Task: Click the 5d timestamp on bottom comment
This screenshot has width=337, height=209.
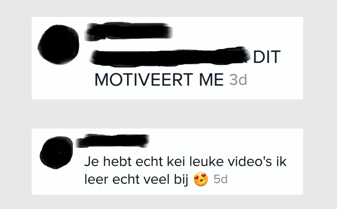Action: click(220, 179)
